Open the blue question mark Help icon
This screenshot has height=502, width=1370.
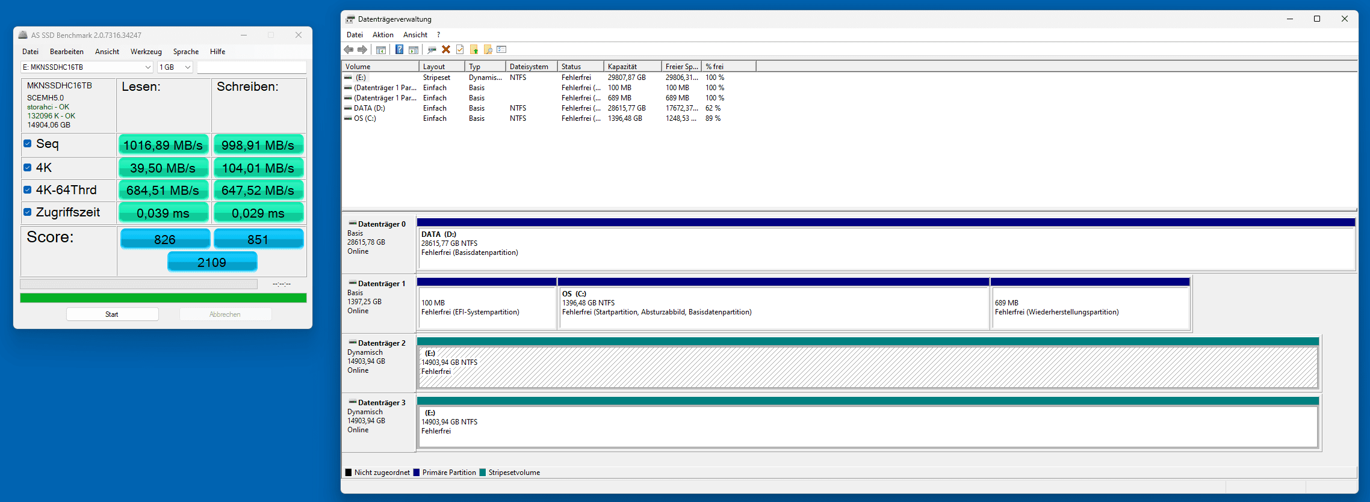pos(399,49)
